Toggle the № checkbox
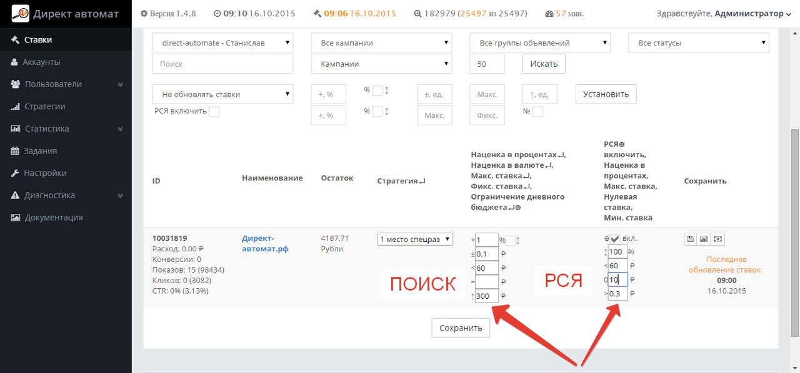 point(537,112)
